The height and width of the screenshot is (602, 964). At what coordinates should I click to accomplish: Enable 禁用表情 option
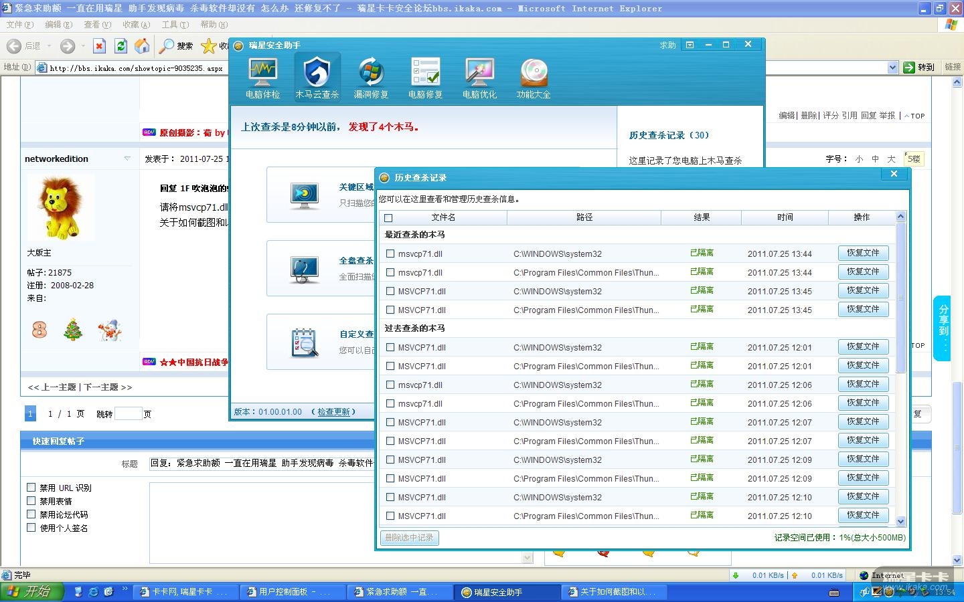click(x=31, y=501)
